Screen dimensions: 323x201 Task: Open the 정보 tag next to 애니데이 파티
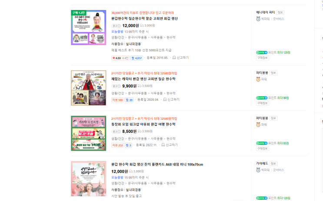coord(280,12)
